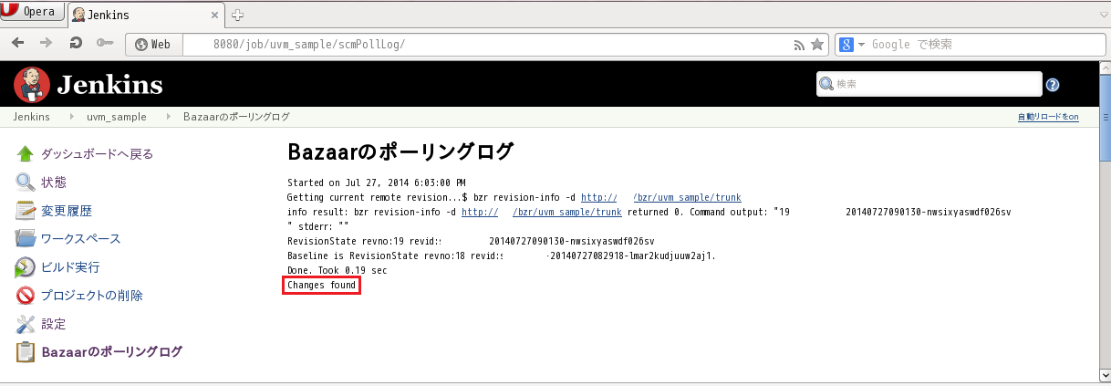The image size is (1111, 386).
Task: Click the Web site badge
Action: coord(153,44)
